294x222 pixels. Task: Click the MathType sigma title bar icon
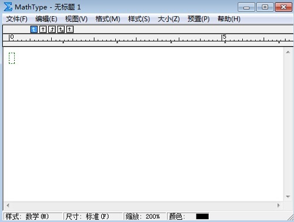point(8,7)
